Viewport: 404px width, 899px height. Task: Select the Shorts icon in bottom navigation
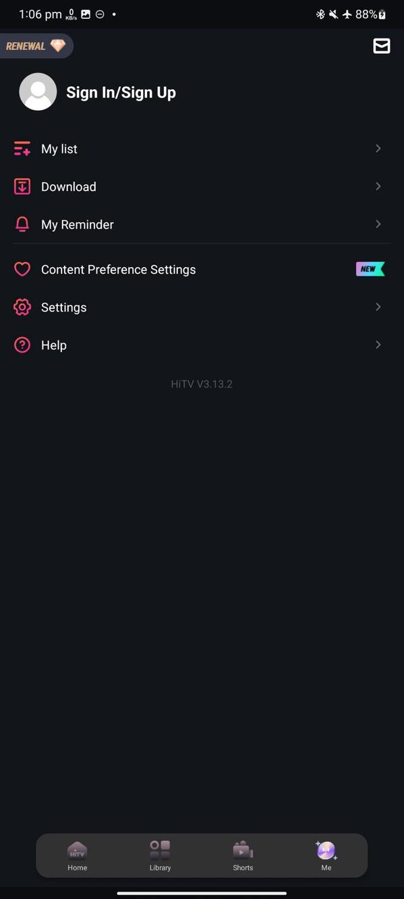pos(243,851)
